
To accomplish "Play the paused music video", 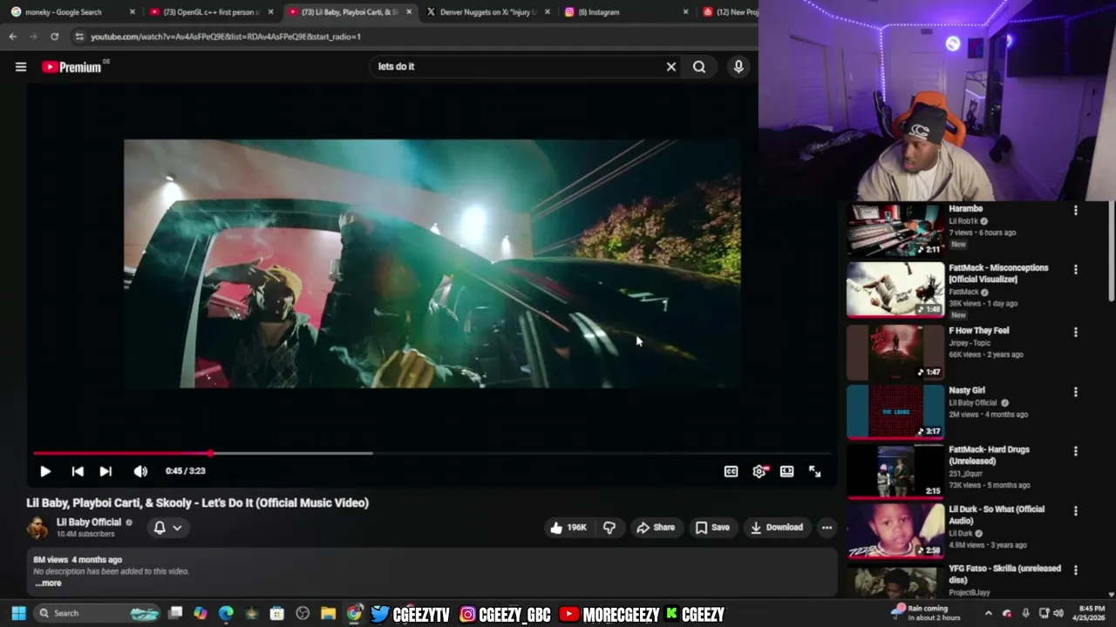I will [x=45, y=471].
